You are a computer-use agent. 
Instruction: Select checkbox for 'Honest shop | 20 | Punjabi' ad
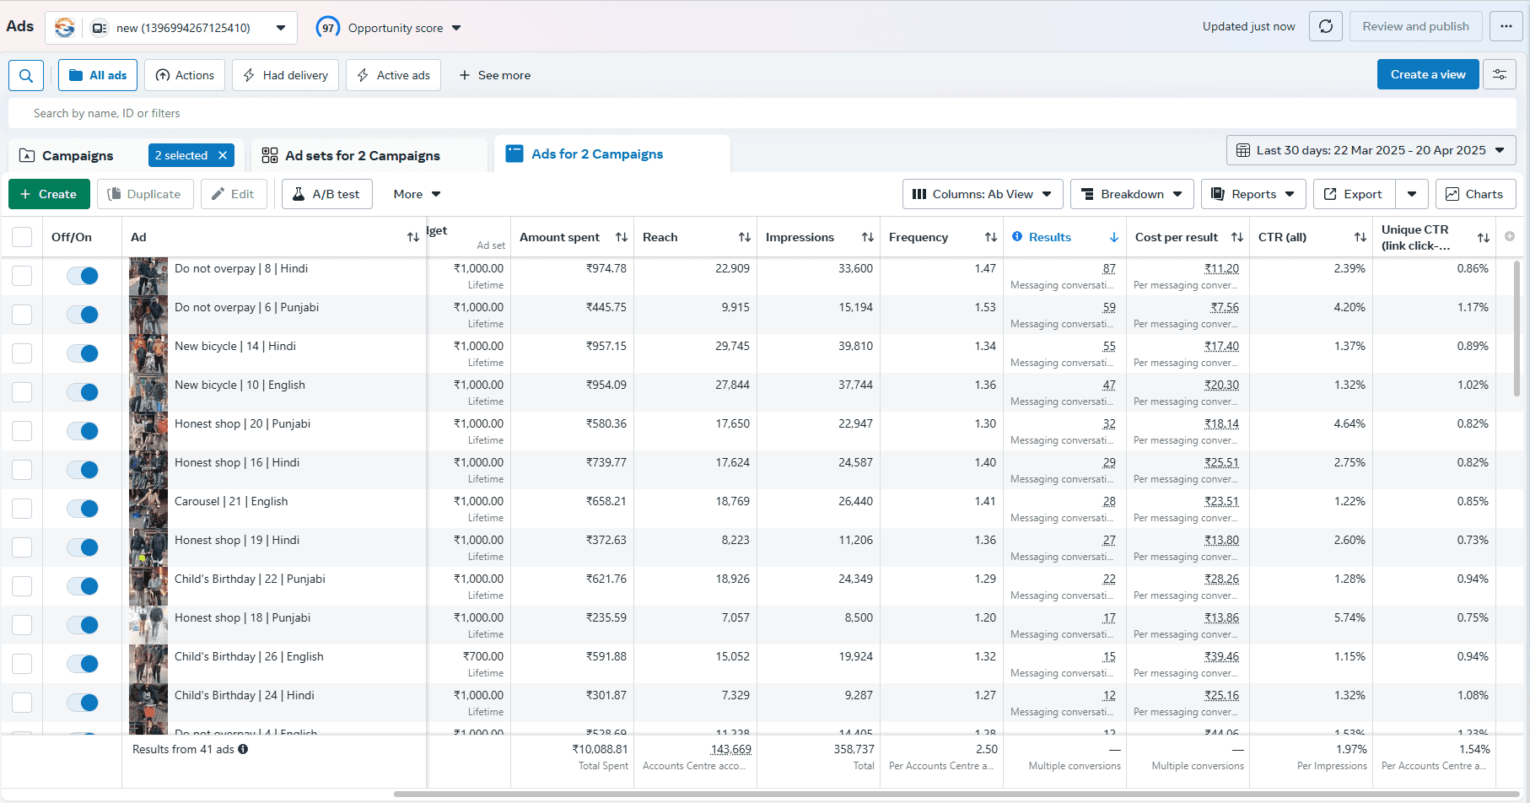pos(22,430)
